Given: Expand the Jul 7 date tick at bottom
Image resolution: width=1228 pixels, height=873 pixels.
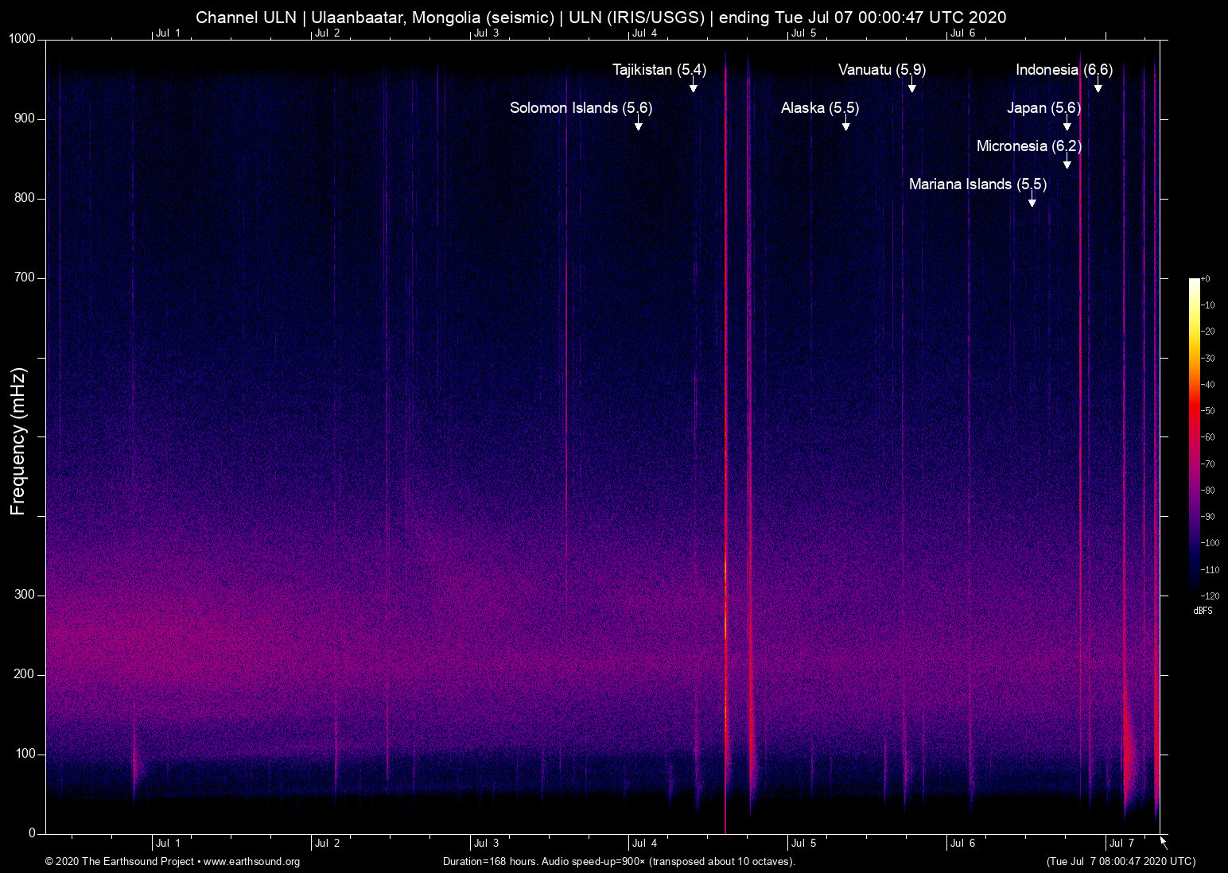Looking at the screenshot, I should click(1122, 843).
